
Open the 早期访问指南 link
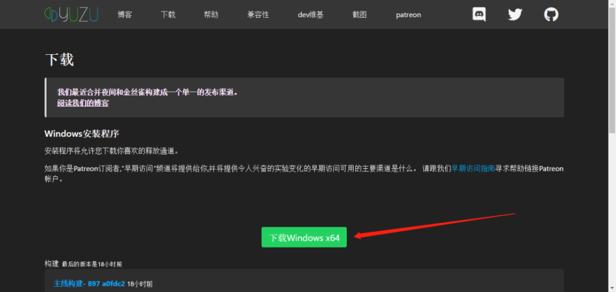pos(473,169)
